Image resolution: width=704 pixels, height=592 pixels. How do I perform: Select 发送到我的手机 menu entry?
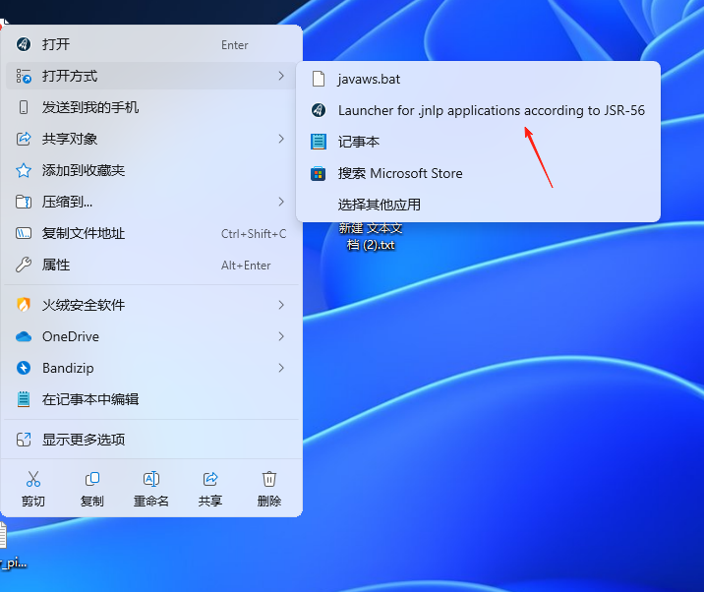[x=151, y=107]
